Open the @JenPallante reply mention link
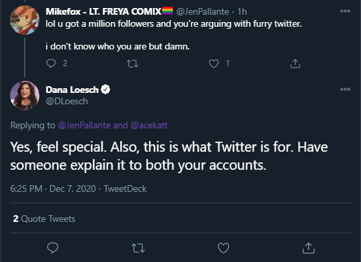This screenshot has height=262, width=361. tap(84, 125)
